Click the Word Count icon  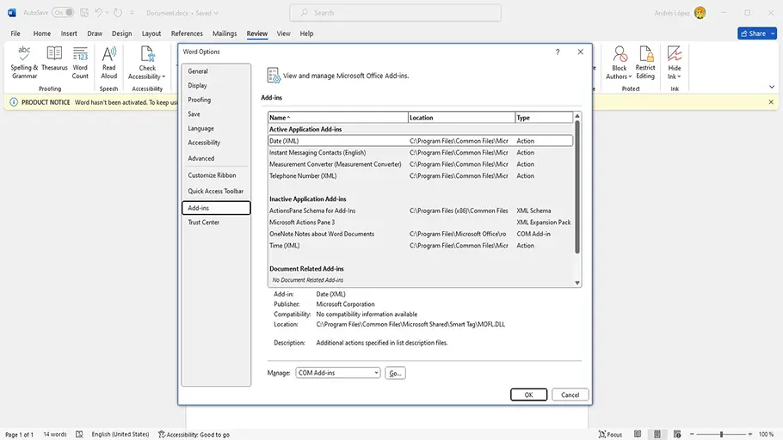[x=80, y=58]
